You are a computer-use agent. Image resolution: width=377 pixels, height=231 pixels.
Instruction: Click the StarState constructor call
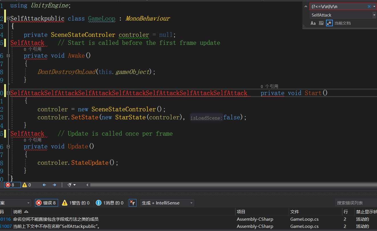click(131, 117)
